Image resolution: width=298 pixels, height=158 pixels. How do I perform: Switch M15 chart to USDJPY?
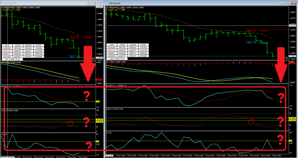[x=28, y=51]
